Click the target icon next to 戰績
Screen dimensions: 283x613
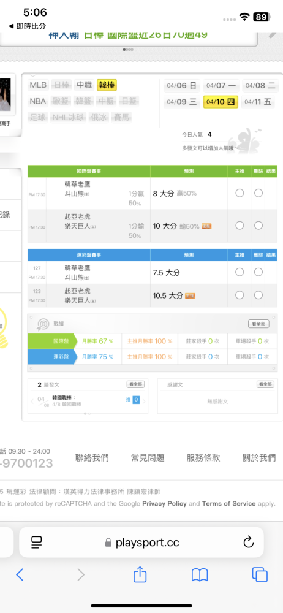click(42, 324)
